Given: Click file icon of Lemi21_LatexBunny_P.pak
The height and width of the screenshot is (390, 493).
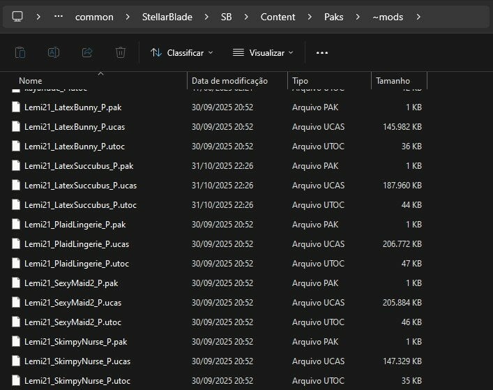Looking at the screenshot, I should click(x=16, y=107).
